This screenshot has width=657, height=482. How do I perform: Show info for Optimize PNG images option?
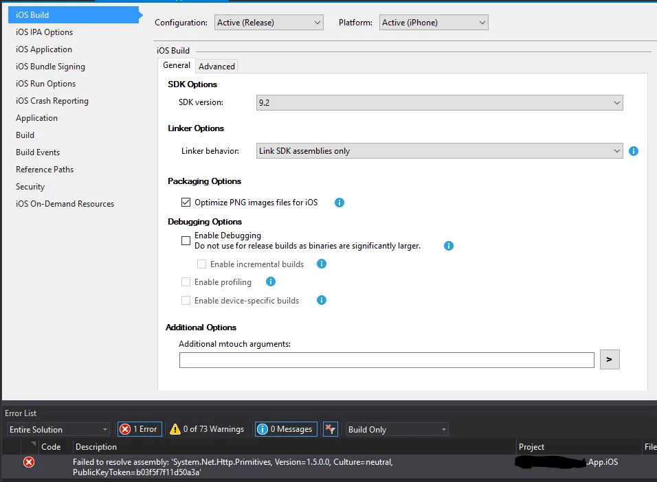click(339, 203)
